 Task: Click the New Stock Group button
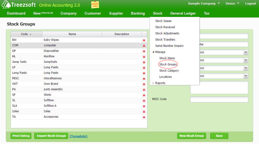tap(191, 136)
